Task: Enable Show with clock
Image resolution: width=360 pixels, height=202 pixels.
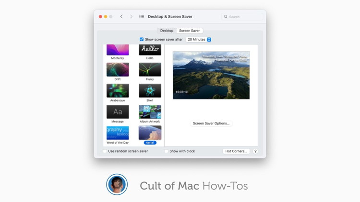Action: (166, 151)
